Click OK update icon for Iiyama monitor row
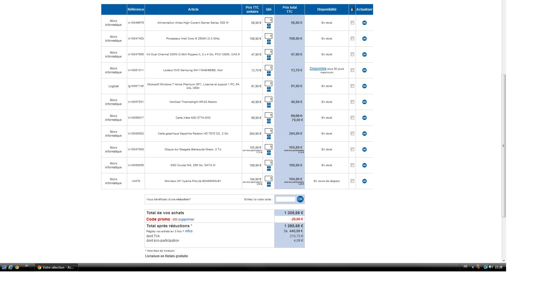The height and width of the screenshot is (300, 533). click(x=364, y=181)
